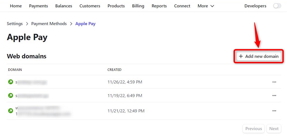Click the Next pagination button
287x138 pixels.
pyautogui.click(x=274, y=129)
